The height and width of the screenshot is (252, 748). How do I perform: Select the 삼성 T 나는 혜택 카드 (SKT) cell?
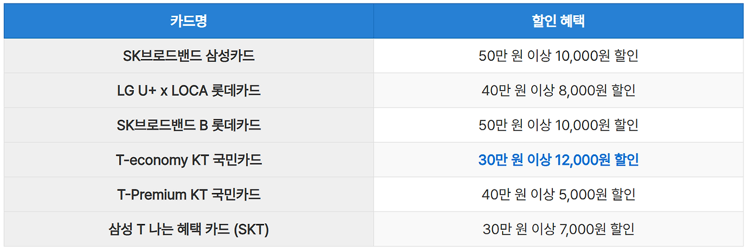[188, 230]
